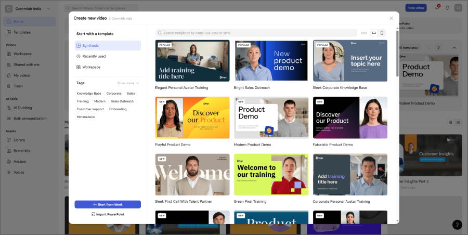Open Templates in the left sidebar
Viewport: 468px width, 235px height.
[x=29, y=32]
